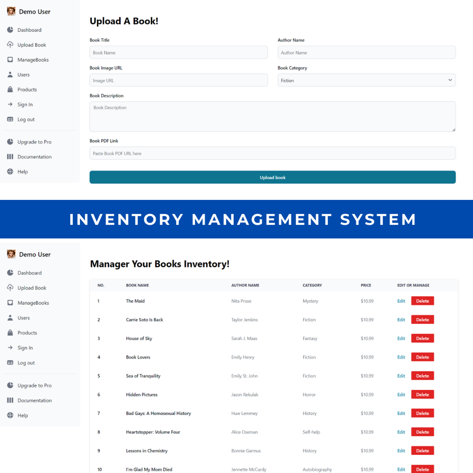Click the Demo User profile avatar
Image resolution: width=473 pixels, height=473 pixels.
[11, 11]
